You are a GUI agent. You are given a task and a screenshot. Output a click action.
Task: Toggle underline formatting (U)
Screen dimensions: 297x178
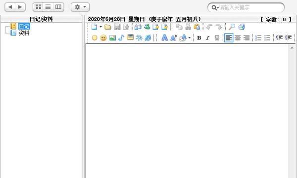[217, 38]
